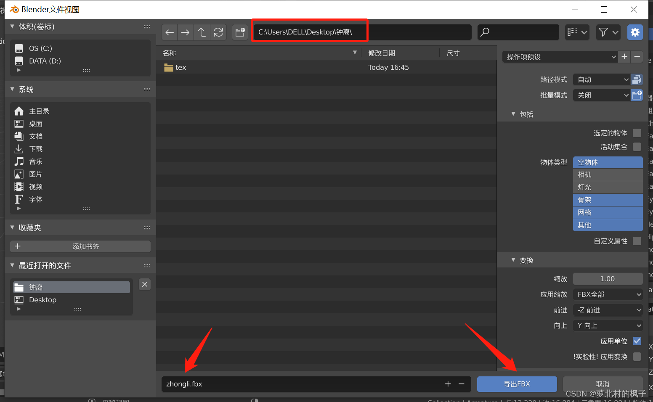Sort by 修改日期 column header

coord(401,53)
